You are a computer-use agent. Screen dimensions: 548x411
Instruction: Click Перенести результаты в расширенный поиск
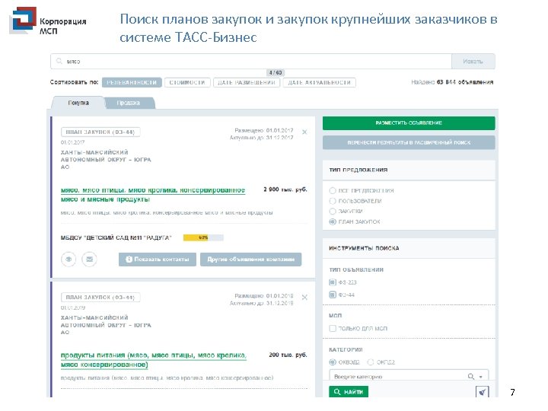(409, 142)
